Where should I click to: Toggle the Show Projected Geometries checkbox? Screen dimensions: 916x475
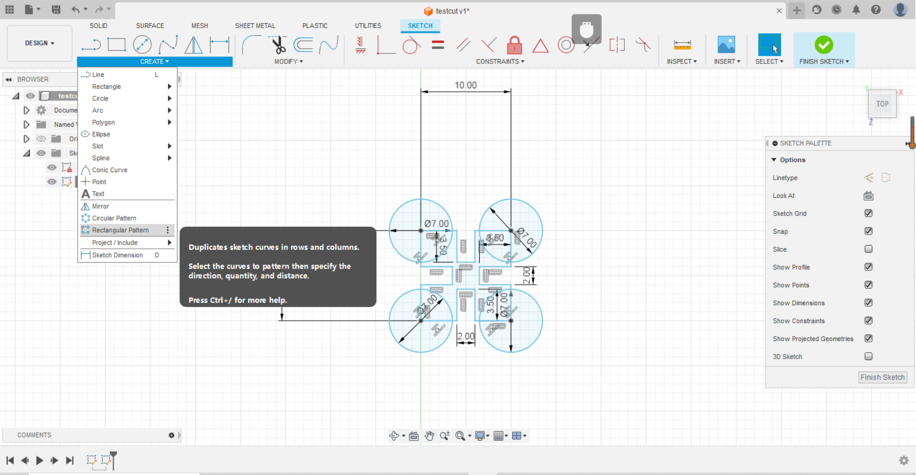tap(868, 338)
